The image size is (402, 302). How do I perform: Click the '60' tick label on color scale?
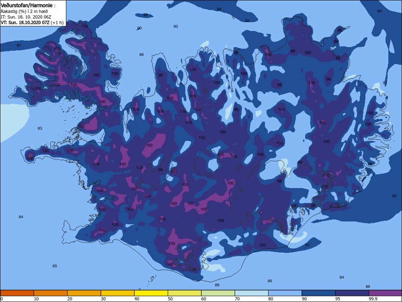204,299
